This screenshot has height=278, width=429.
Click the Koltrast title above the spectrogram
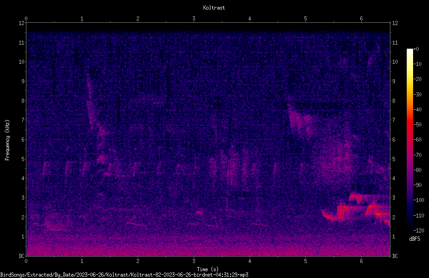(214, 8)
